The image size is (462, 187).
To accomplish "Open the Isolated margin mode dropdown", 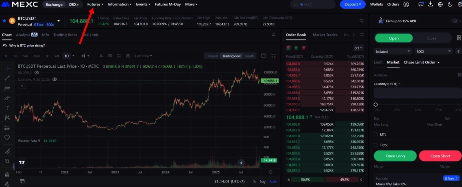I will pyautogui.click(x=393, y=51).
